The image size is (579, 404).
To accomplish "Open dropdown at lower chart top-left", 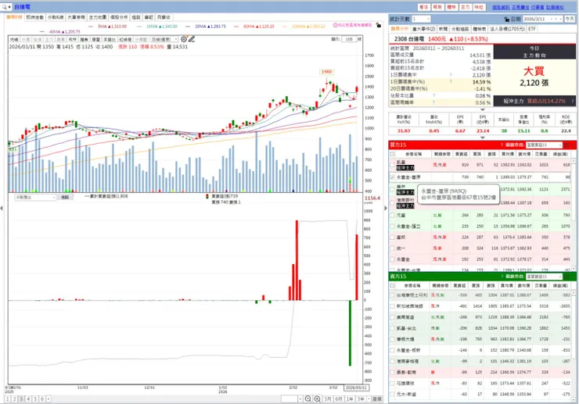I will tap(35, 198).
